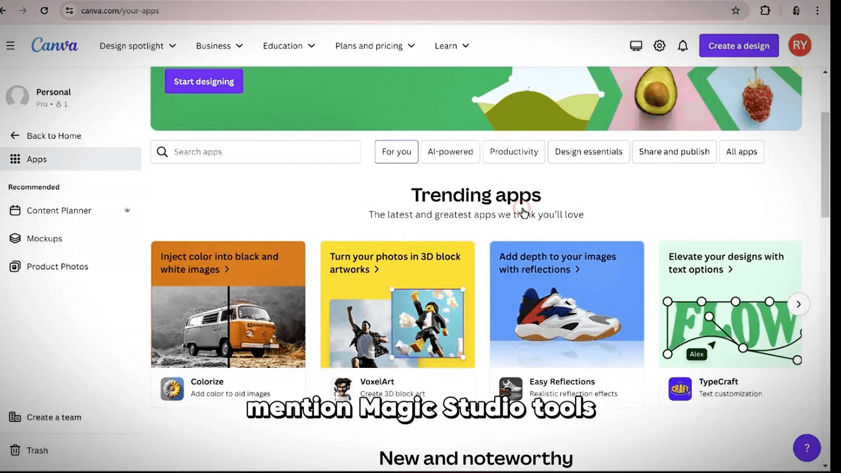The height and width of the screenshot is (473, 841).
Task: Open the Elevate your designs with text options link
Action: [726, 263]
